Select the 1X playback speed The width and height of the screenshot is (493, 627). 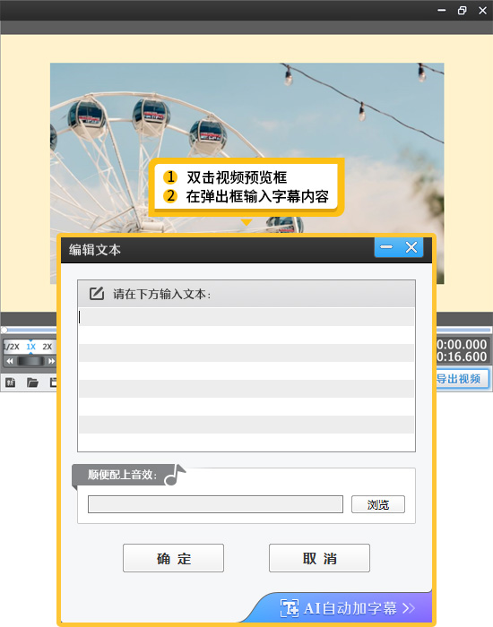point(30,347)
